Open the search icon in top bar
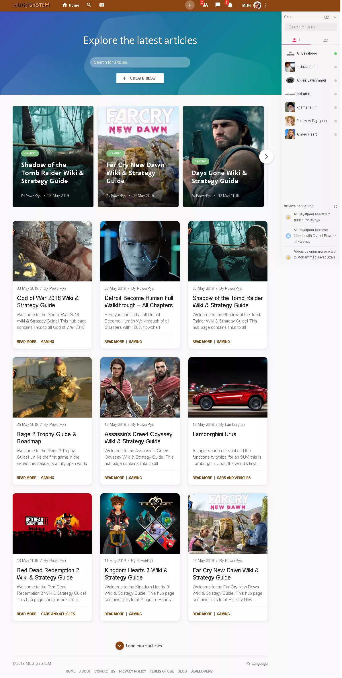Image resolution: width=342 pixels, height=678 pixels. [89, 5]
